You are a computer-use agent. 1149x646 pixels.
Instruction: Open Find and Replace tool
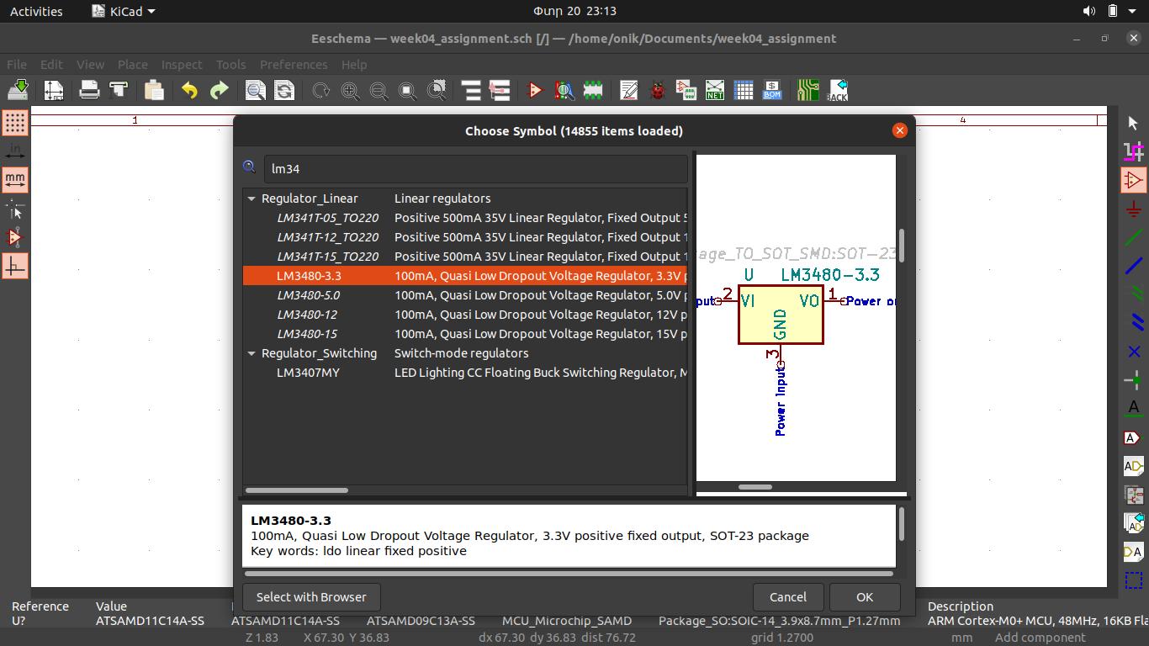pos(284,90)
